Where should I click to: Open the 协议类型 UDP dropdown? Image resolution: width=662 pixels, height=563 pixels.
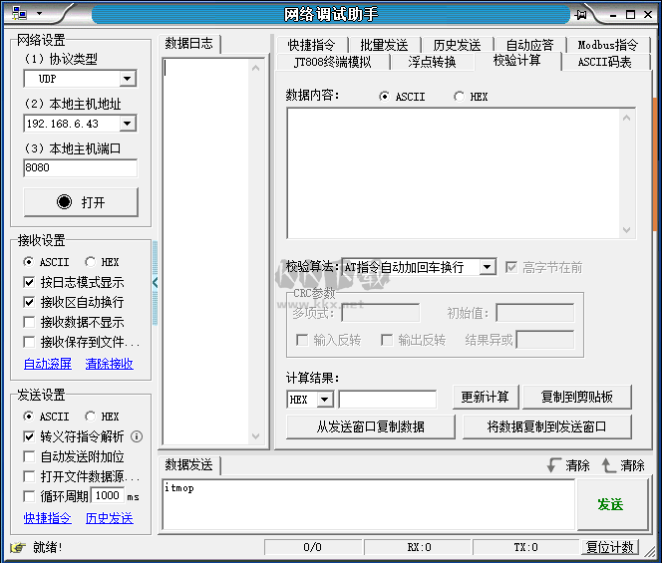tap(127, 79)
